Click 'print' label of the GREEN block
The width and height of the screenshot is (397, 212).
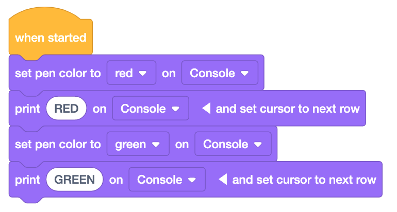coord(27,180)
